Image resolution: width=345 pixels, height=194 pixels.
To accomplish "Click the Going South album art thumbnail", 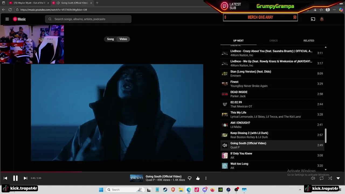I will tap(137, 178).
